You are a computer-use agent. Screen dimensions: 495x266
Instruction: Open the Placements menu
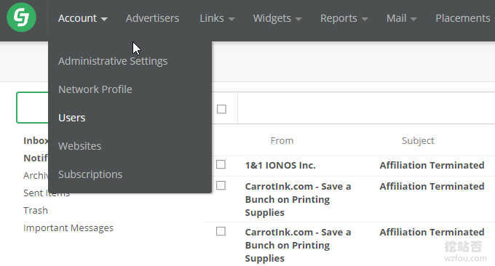coord(463,18)
